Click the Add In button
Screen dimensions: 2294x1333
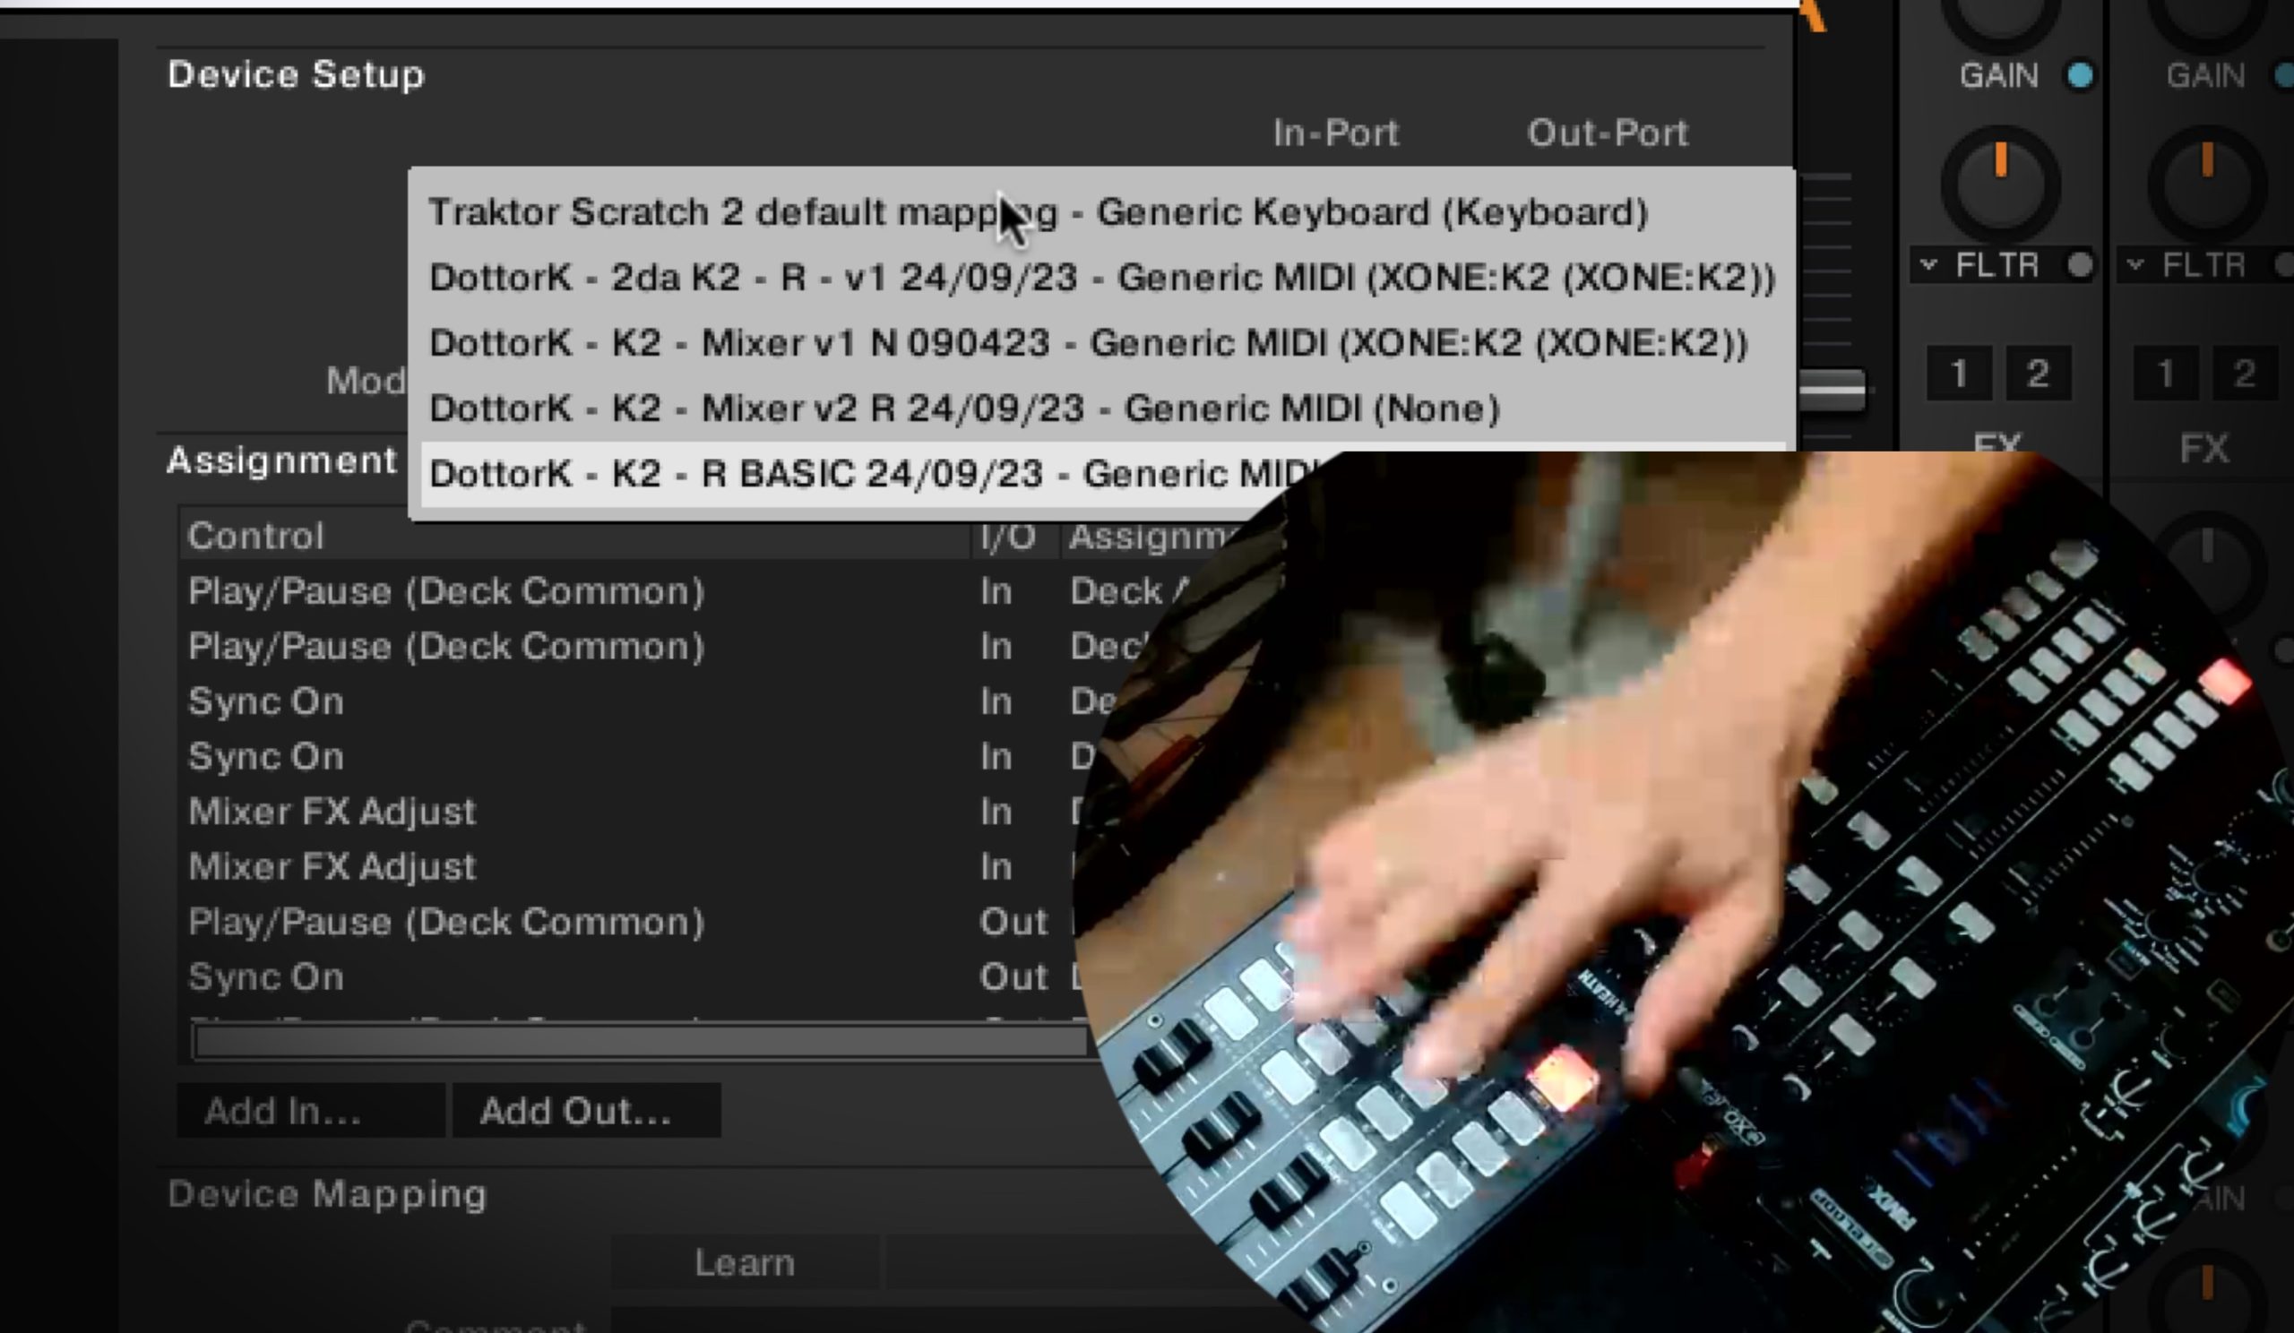[x=284, y=1109]
